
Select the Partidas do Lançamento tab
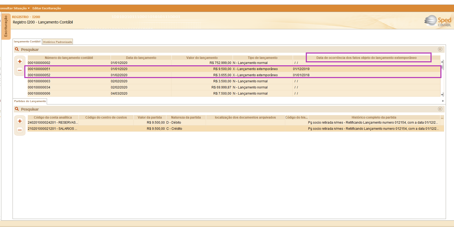[30, 101]
